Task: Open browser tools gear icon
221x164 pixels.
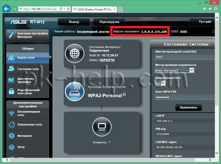Action: coord(215,9)
